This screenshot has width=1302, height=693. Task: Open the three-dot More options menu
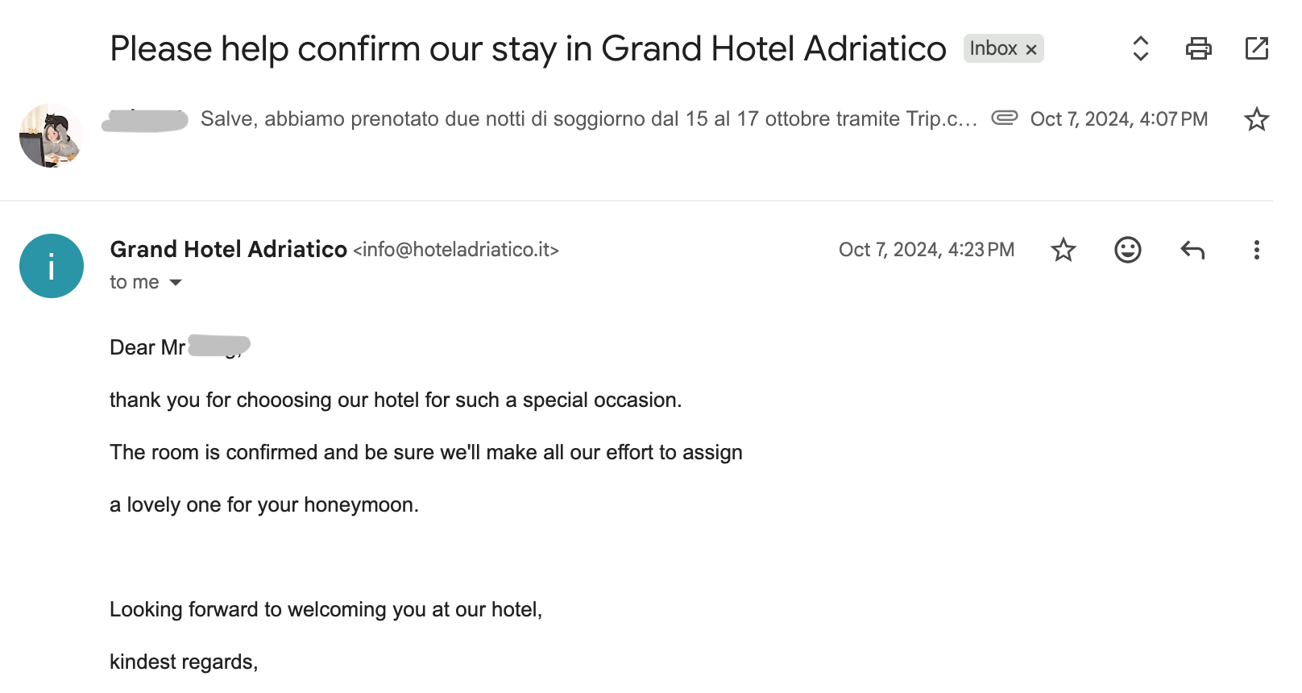coord(1256,250)
